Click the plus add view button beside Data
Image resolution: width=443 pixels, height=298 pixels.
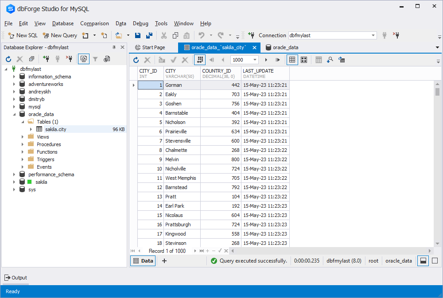(x=164, y=261)
